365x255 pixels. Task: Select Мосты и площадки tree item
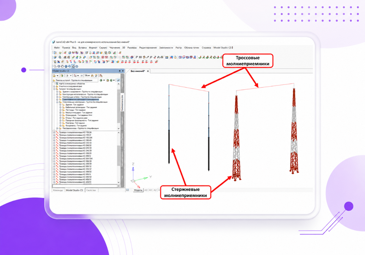[x=79, y=113]
